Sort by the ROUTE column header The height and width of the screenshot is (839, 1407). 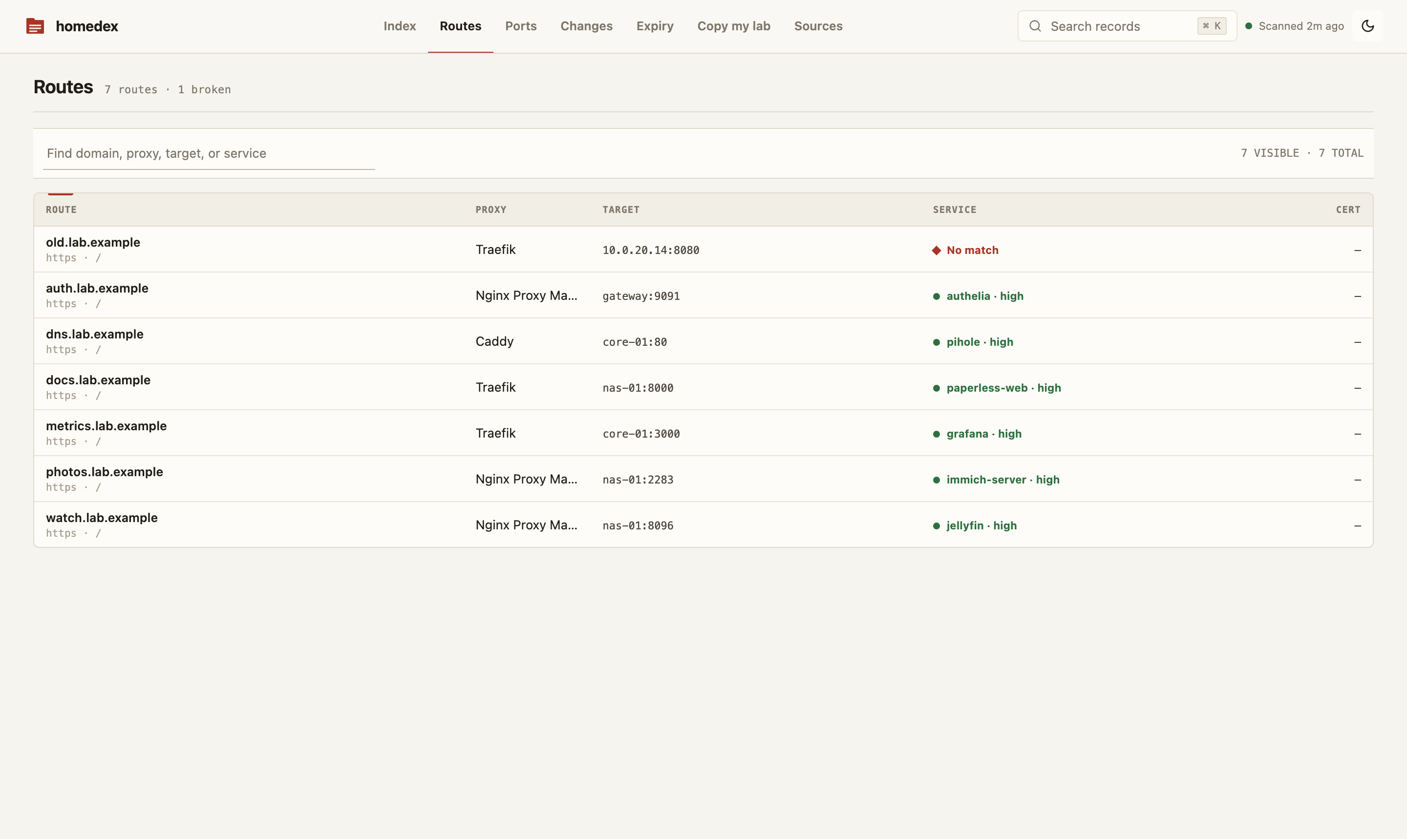point(61,210)
